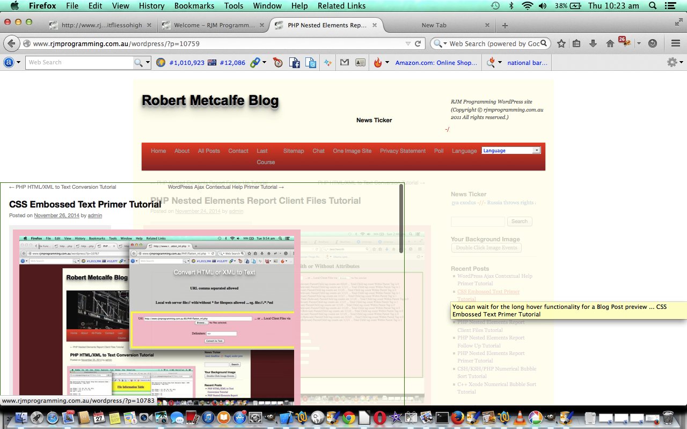
Task: Follow ← PHP HTML/XML to Text Conversion link
Action: [x=62, y=187]
